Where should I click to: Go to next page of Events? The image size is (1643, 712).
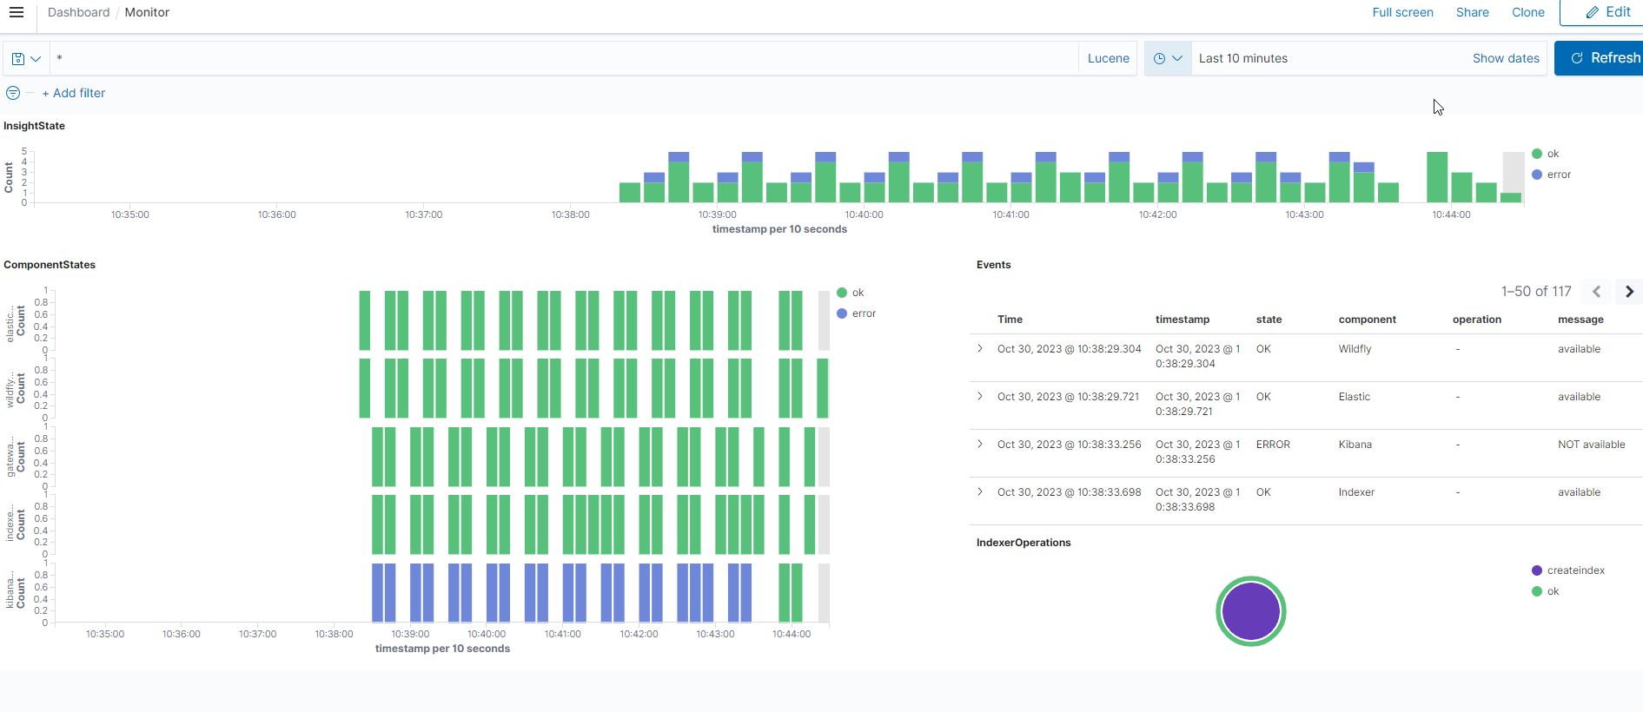1629,292
